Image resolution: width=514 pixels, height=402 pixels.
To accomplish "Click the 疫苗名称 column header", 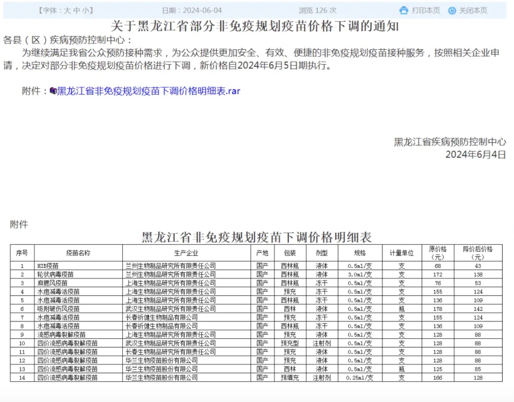I will tap(78, 253).
